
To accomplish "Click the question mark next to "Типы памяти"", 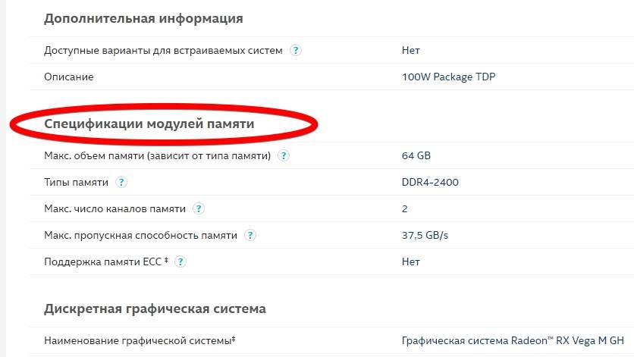I will [121, 183].
